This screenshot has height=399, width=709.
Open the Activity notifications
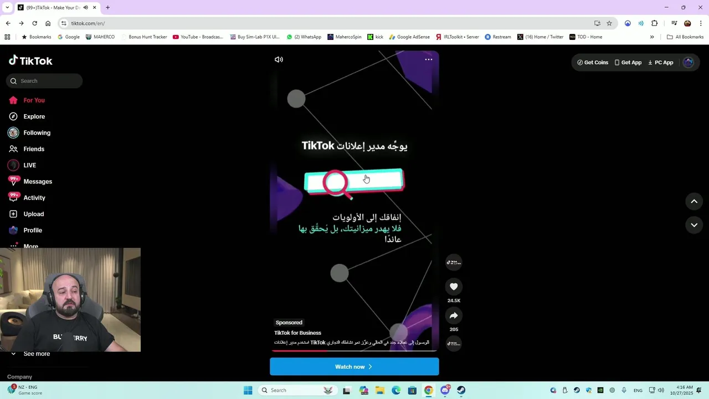click(34, 198)
